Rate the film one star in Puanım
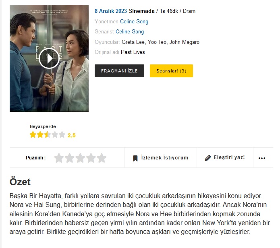 59,158
